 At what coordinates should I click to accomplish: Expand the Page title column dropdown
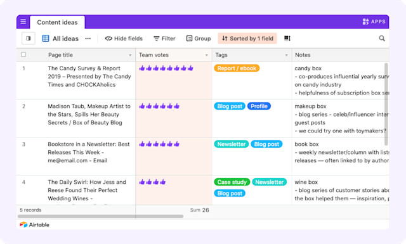[x=130, y=55]
